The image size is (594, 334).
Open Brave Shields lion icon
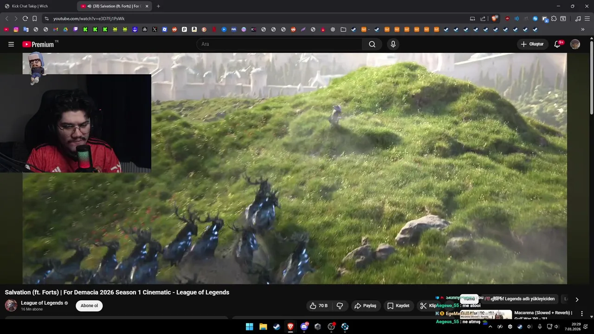(x=494, y=19)
